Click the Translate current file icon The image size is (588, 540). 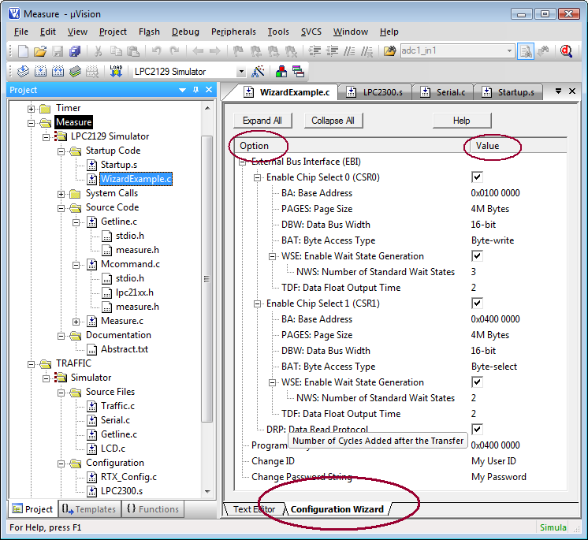coord(23,71)
